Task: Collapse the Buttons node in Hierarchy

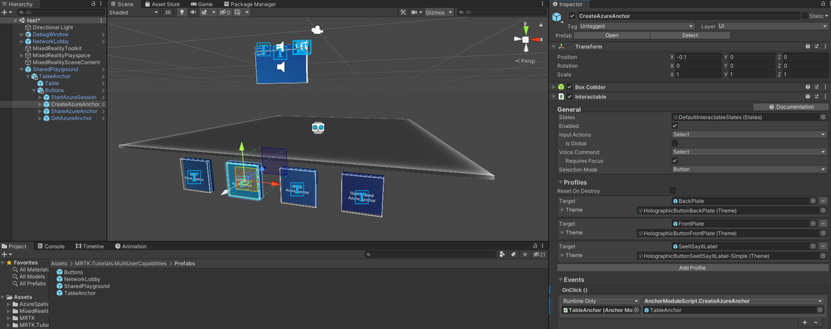Action: tap(33, 90)
